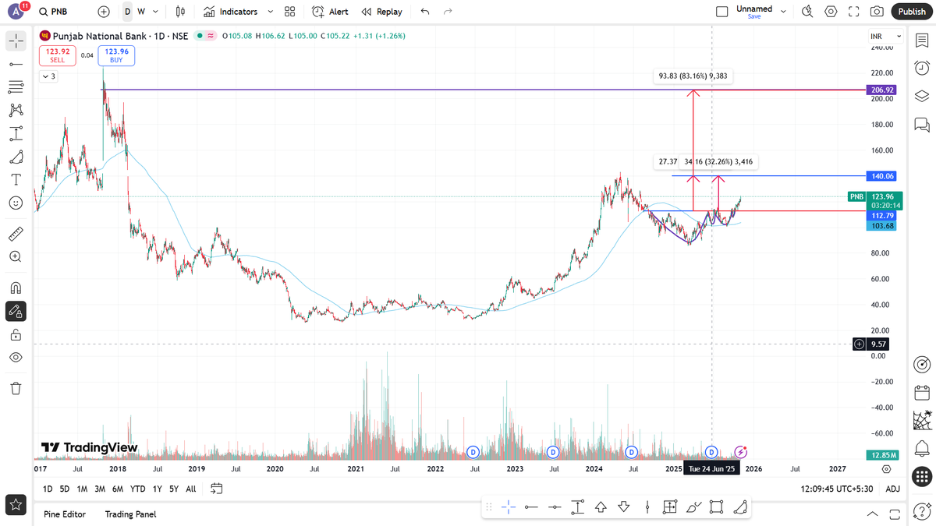Screen dimensions: 936x526
Task: Open the Trading Panel tab
Action: 130,514
